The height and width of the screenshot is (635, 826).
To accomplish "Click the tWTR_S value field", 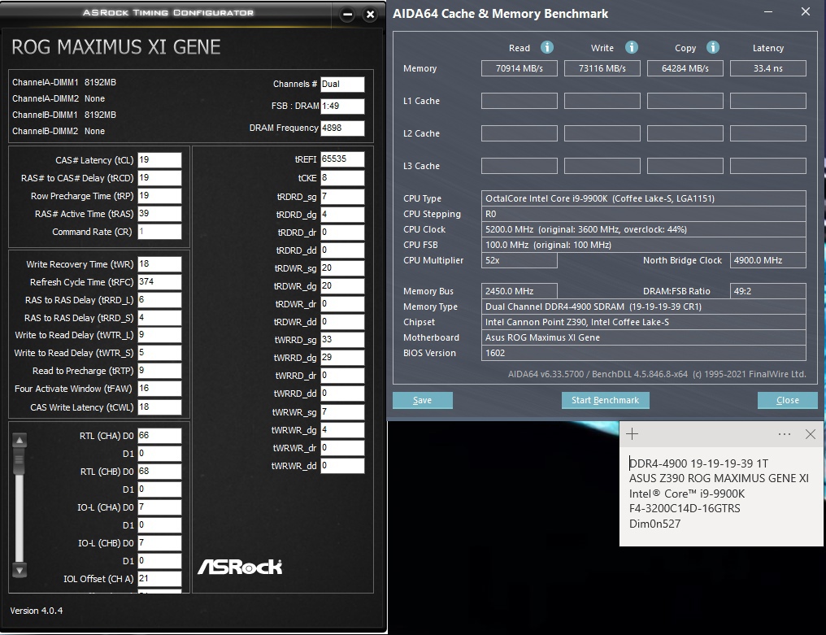I will [x=159, y=353].
